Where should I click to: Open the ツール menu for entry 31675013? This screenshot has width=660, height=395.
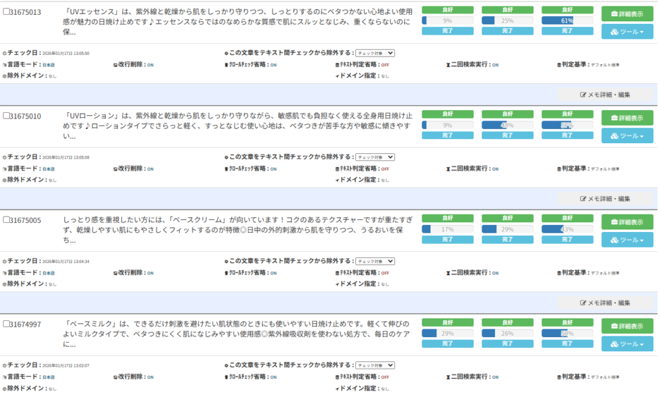coord(627,32)
